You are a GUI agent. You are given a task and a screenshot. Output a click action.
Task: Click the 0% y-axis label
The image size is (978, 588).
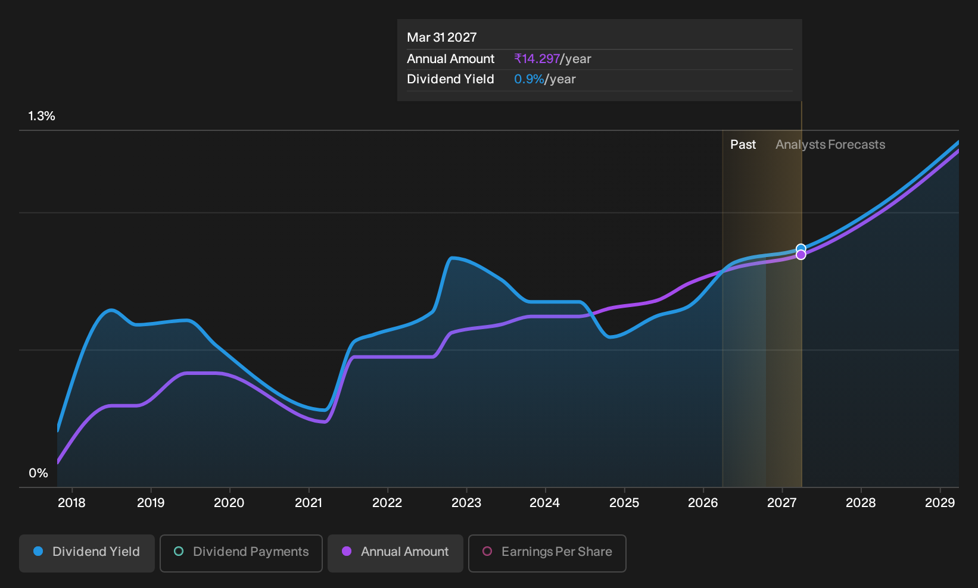(38, 473)
